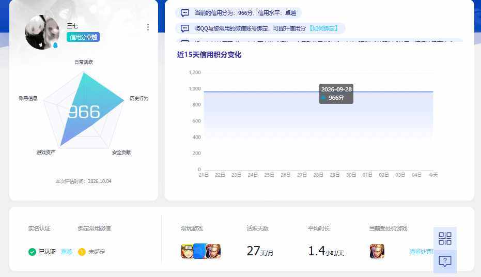The image size is (481, 277).
Task: Click the 未绑定 status text
Action: click(97, 252)
